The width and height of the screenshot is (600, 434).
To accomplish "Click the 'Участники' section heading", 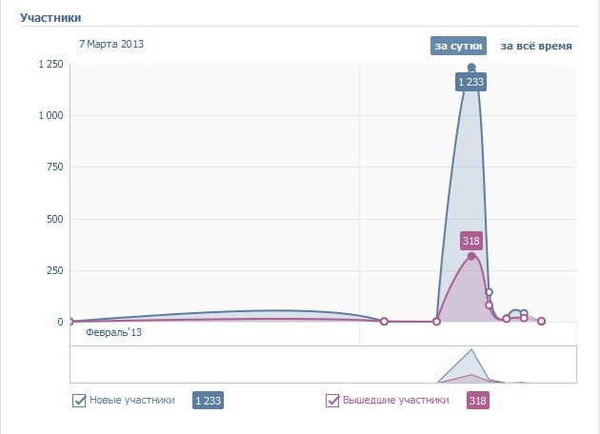I will pyautogui.click(x=50, y=17).
